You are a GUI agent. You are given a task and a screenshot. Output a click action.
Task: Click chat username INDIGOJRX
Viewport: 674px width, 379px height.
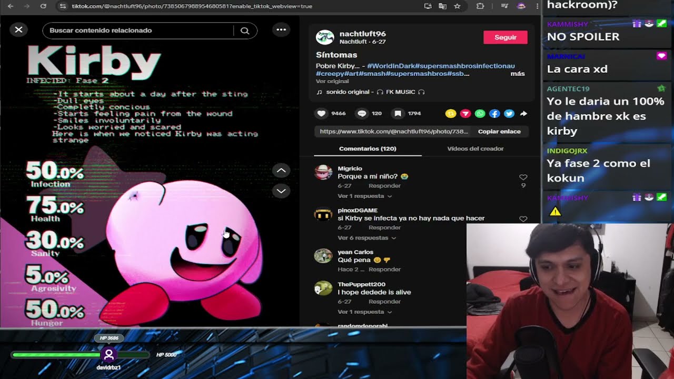point(567,151)
